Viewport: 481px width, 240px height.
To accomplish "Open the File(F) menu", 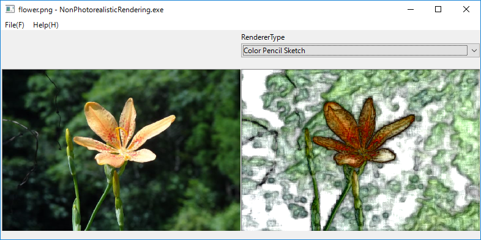I will click(x=15, y=25).
